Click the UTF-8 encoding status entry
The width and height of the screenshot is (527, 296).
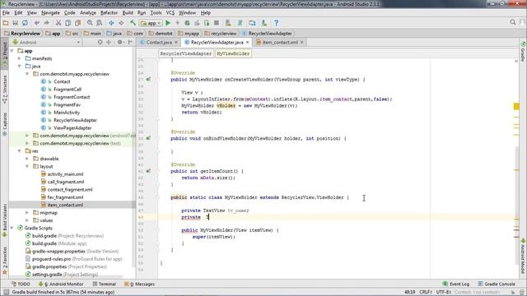point(443,292)
